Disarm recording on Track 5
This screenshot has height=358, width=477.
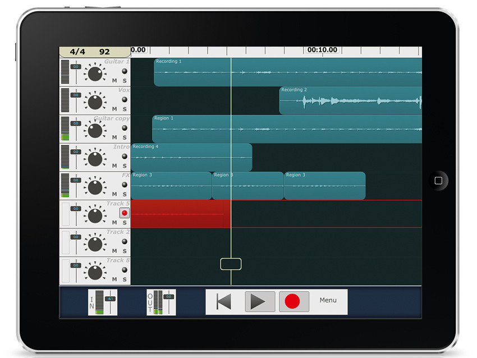tap(125, 213)
